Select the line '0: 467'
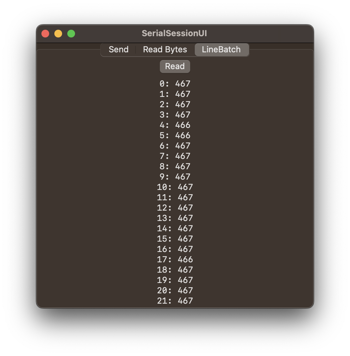Screen dimensions: 350x356 point(175,84)
